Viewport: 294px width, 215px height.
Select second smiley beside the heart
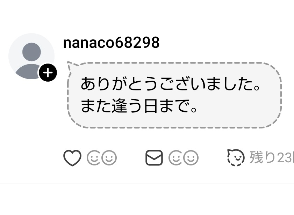(x=109, y=158)
